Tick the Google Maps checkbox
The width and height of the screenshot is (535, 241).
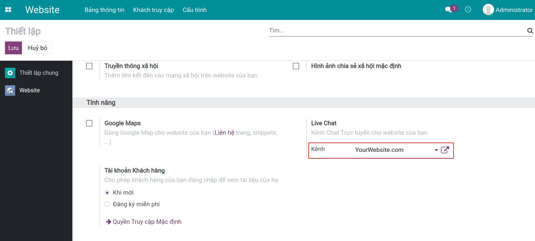(x=89, y=123)
